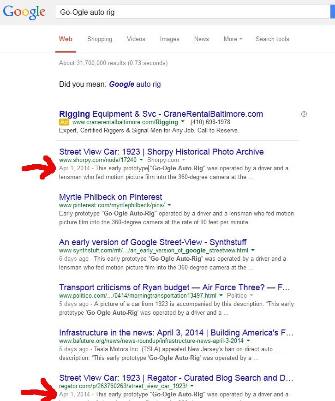This screenshot has width=335, height=401.
Task: Switch to the Shopping tab
Action: click(100, 39)
